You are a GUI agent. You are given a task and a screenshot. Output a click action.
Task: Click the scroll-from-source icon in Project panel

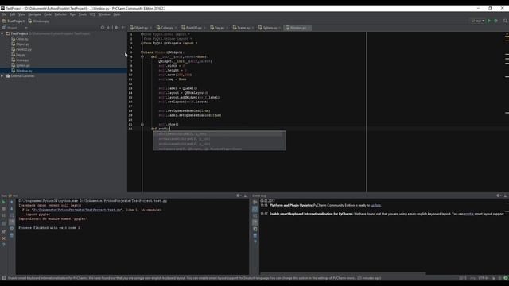[103, 28]
